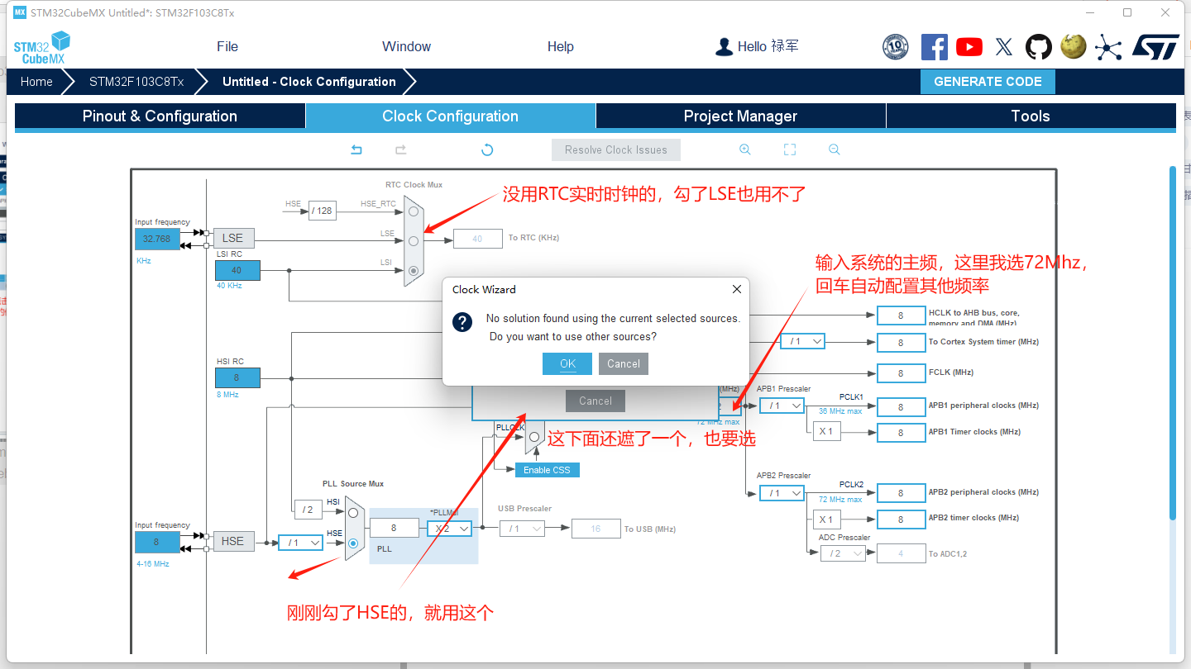Open the YouTube icon link
Viewport: 1191px width, 669px height.
[969, 46]
